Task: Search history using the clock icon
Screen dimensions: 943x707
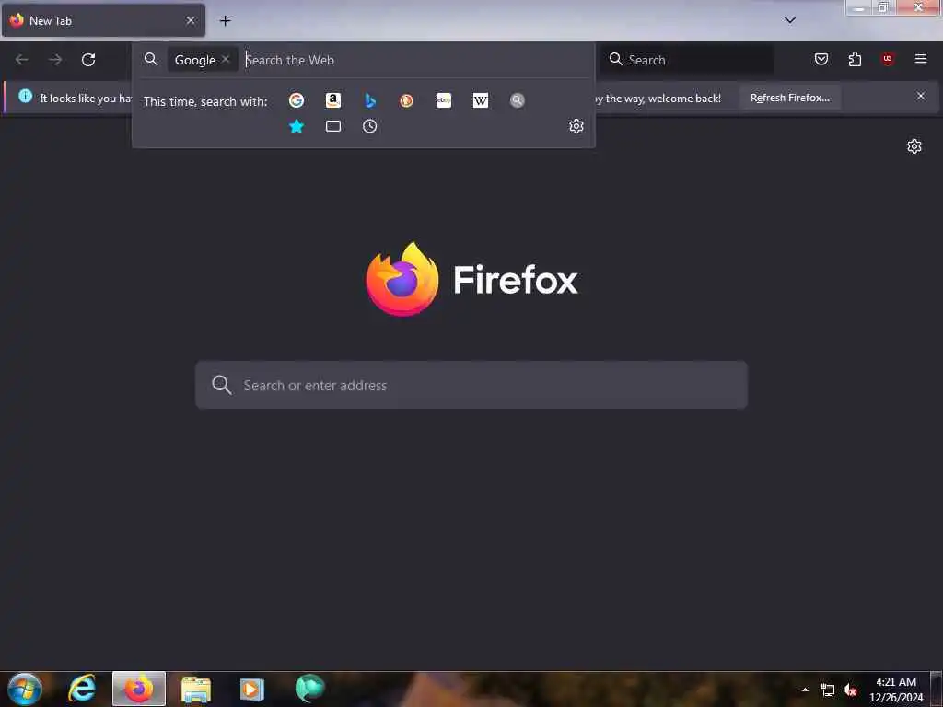Action: tap(370, 126)
